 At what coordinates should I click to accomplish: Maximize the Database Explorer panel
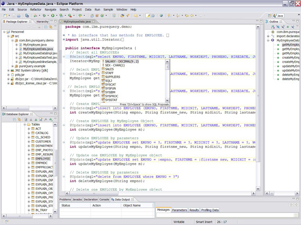(x=55, y=114)
